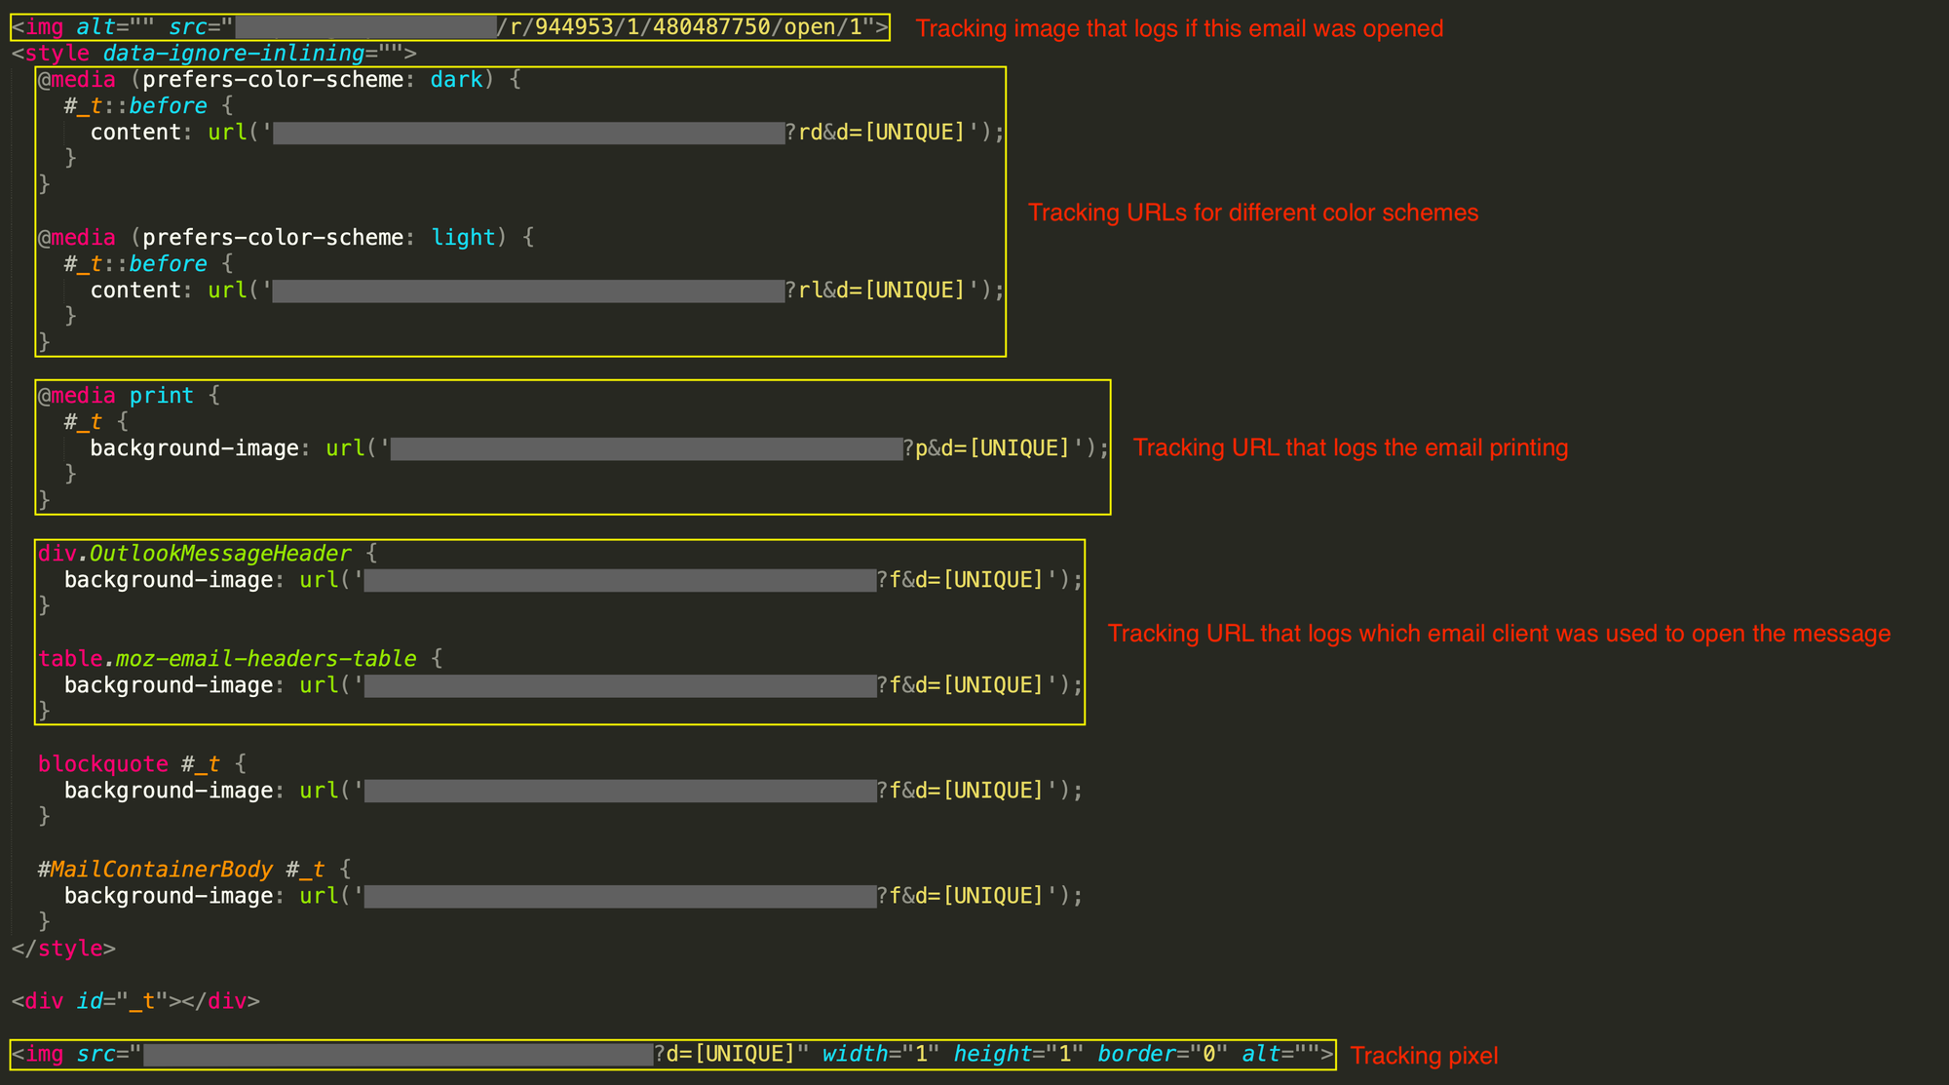This screenshot has width=1949, height=1085.
Task: Click the '<div id="_t"></div>' line
Action: [x=135, y=1001]
